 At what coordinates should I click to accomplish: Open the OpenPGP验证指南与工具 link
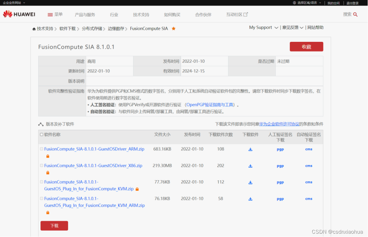pos(209,105)
